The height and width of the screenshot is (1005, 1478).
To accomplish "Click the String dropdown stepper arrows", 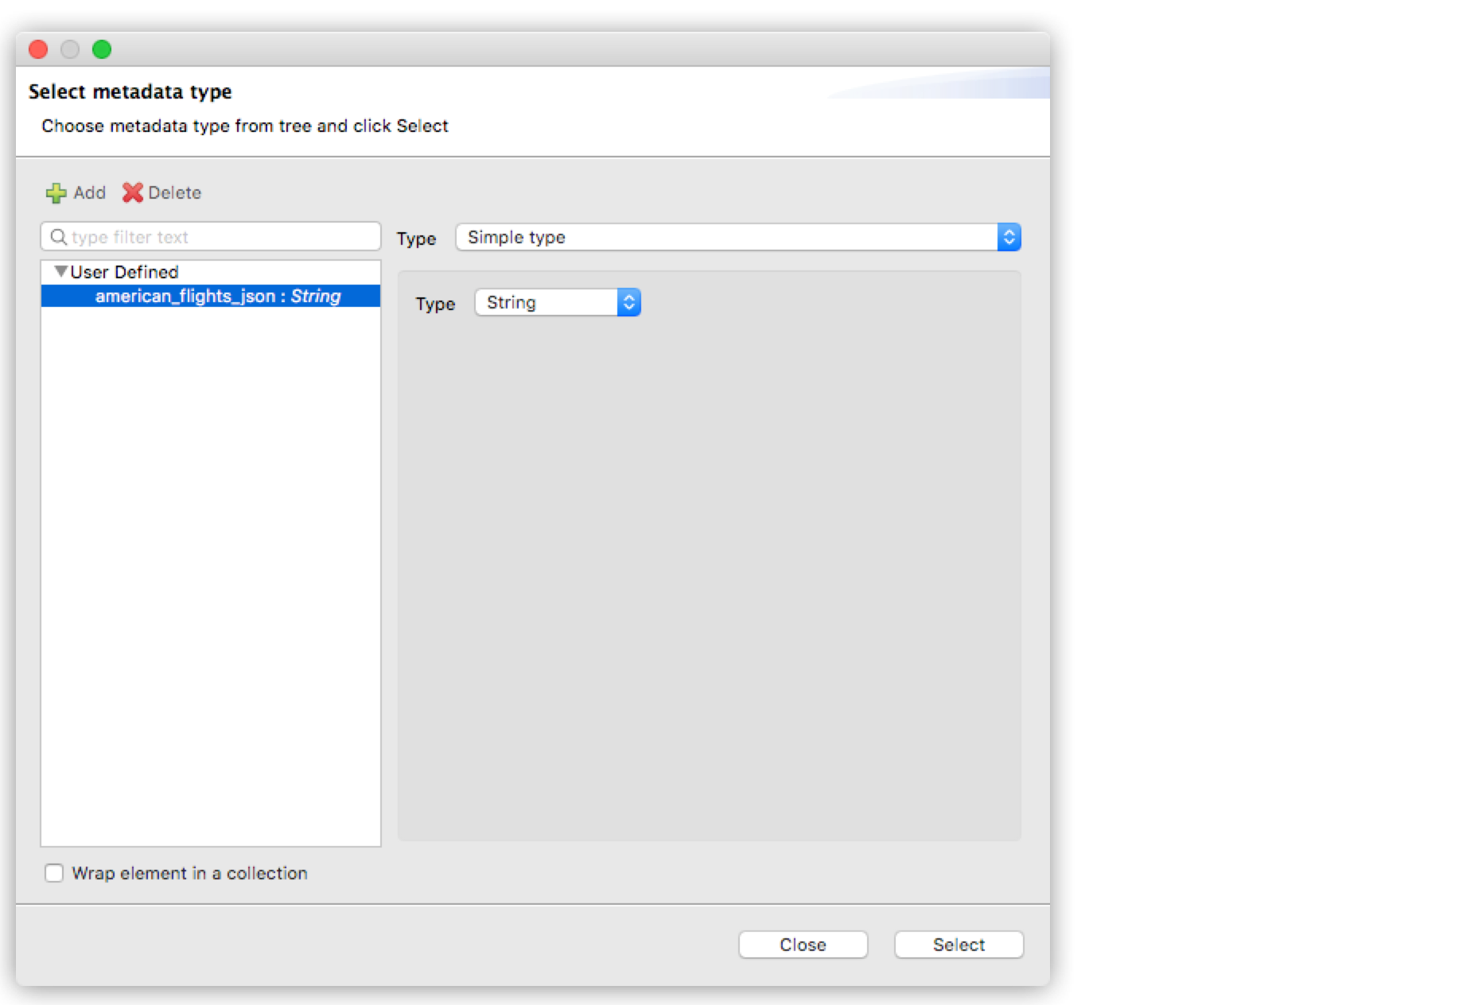I will [x=628, y=302].
